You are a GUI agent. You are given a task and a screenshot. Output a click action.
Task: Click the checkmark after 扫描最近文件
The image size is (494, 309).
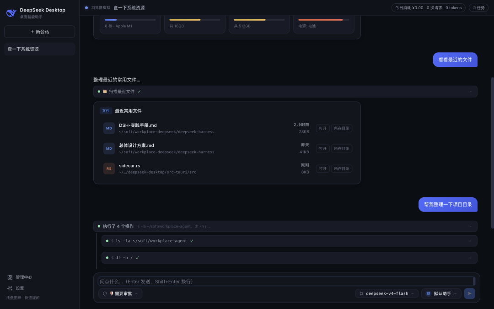pyautogui.click(x=139, y=92)
